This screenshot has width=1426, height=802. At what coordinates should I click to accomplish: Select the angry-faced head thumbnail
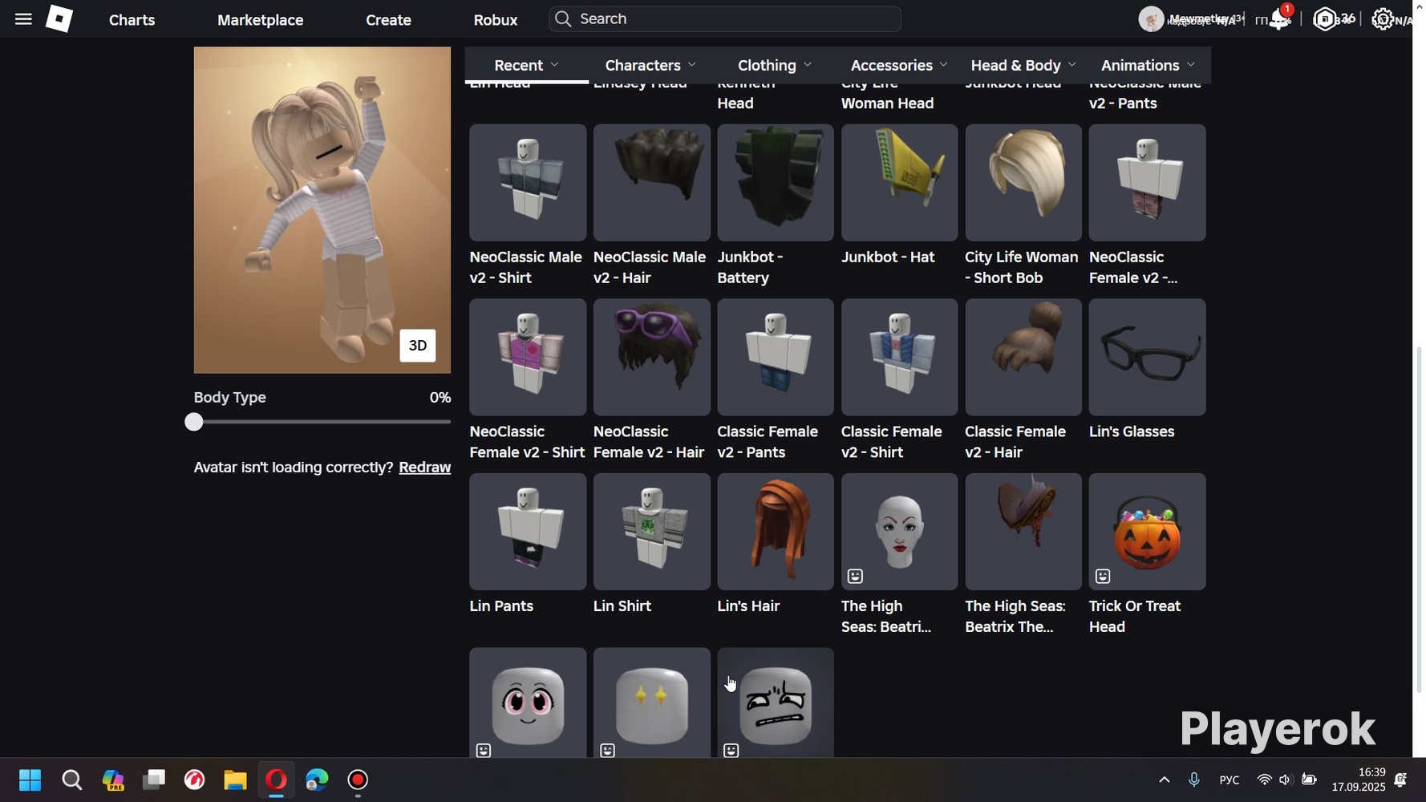[776, 703]
